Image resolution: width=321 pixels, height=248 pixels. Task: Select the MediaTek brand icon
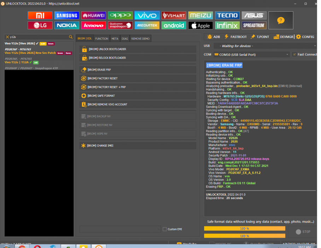click(147, 25)
